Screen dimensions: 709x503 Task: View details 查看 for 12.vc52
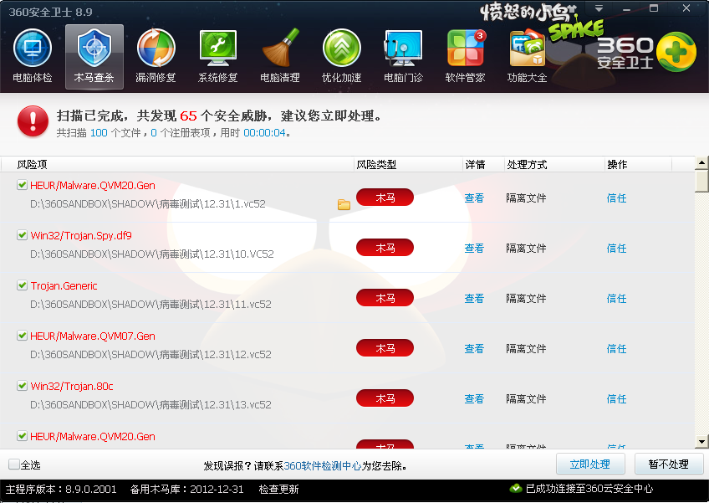coord(474,349)
